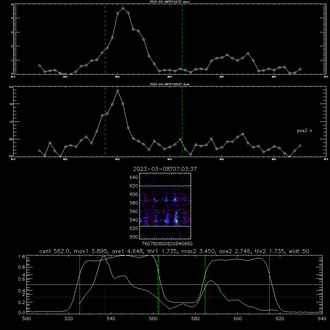Click y-axis label 2.0 on the dusk plot
Viewport: 330px width, 330px height.
coord(11,87)
